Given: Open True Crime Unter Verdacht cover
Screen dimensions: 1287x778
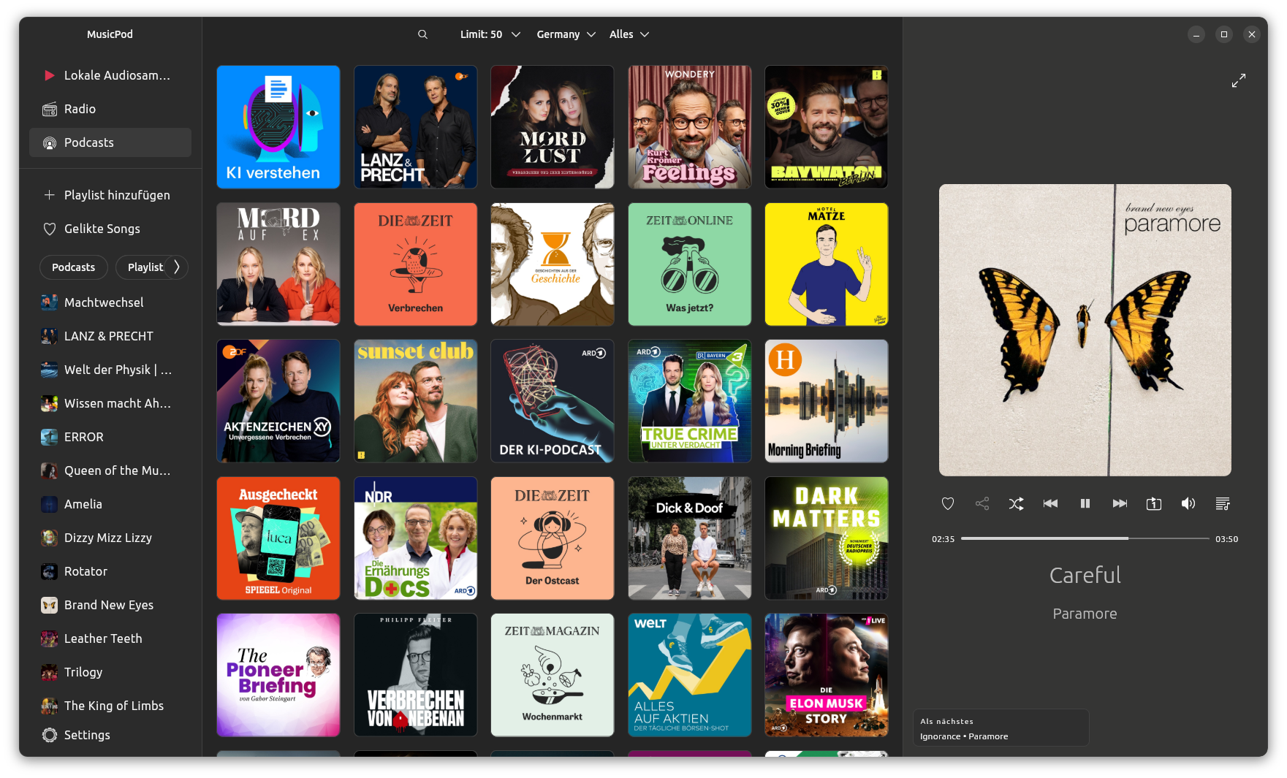Looking at the screenshot, I should pos(689,401).
